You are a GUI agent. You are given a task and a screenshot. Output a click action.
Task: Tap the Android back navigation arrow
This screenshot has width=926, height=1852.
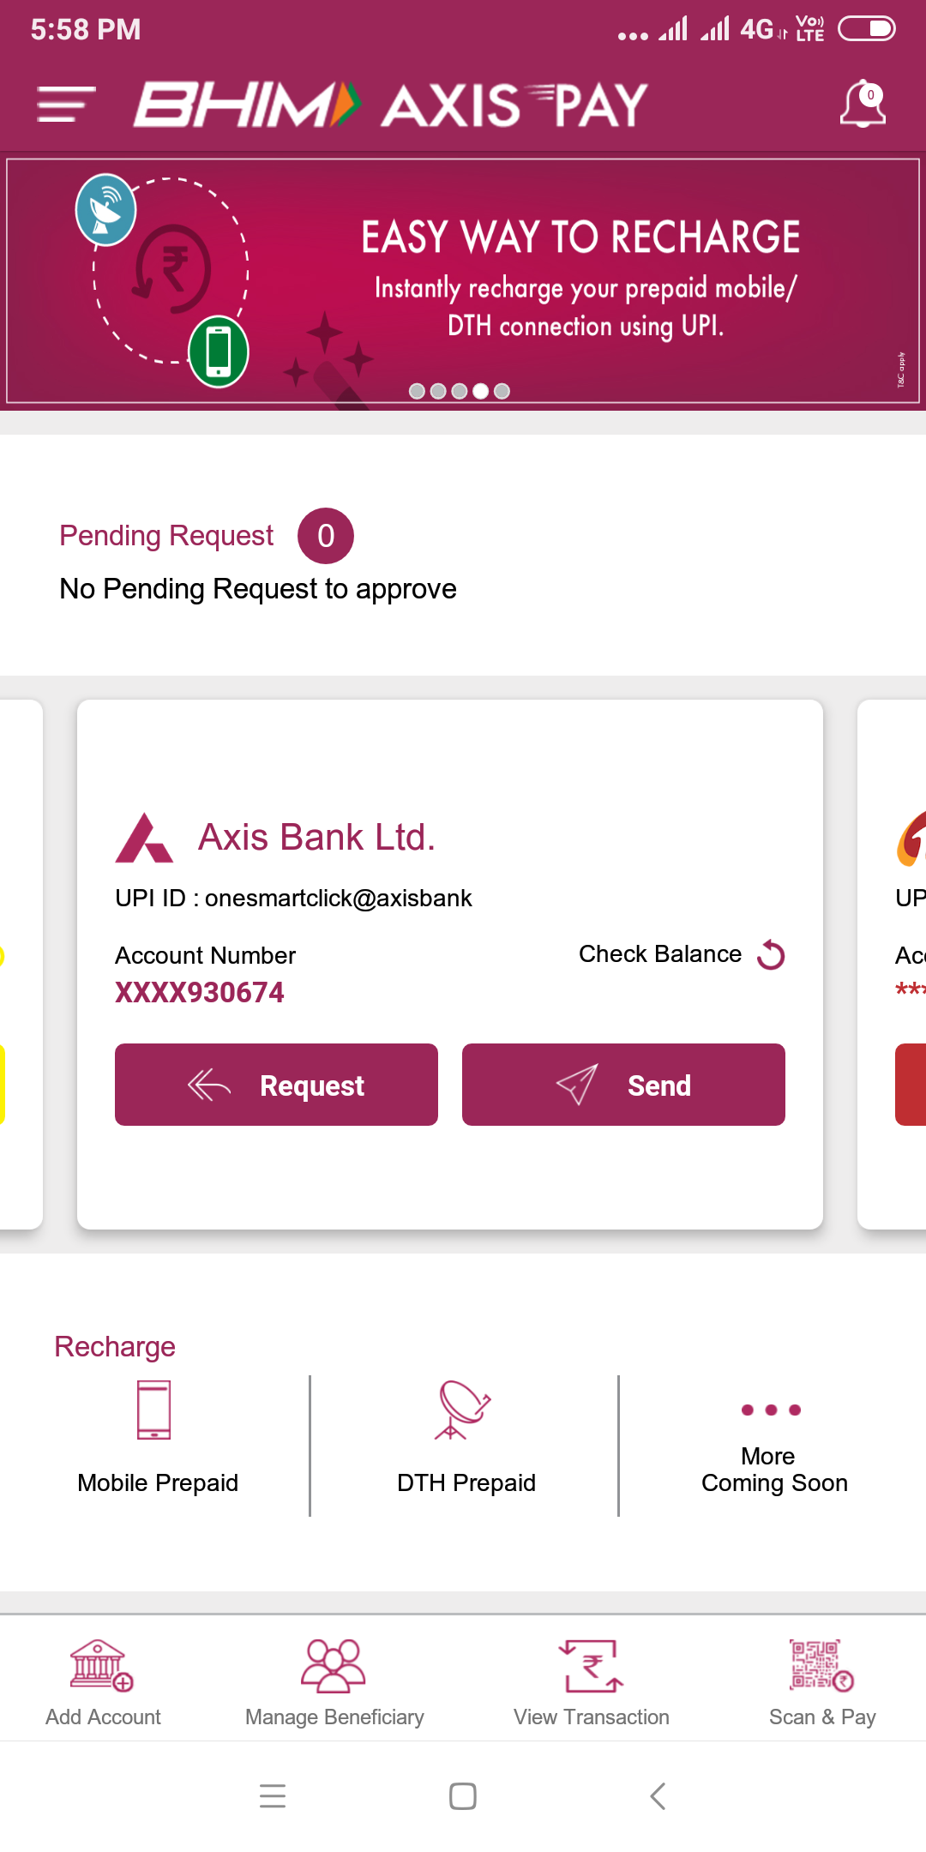tap(658, 1795)
